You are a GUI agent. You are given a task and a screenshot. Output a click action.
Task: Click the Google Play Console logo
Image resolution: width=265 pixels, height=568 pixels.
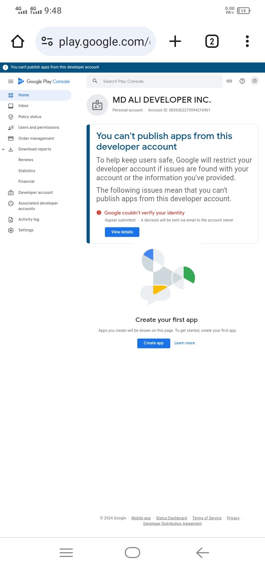click(44, 81)
